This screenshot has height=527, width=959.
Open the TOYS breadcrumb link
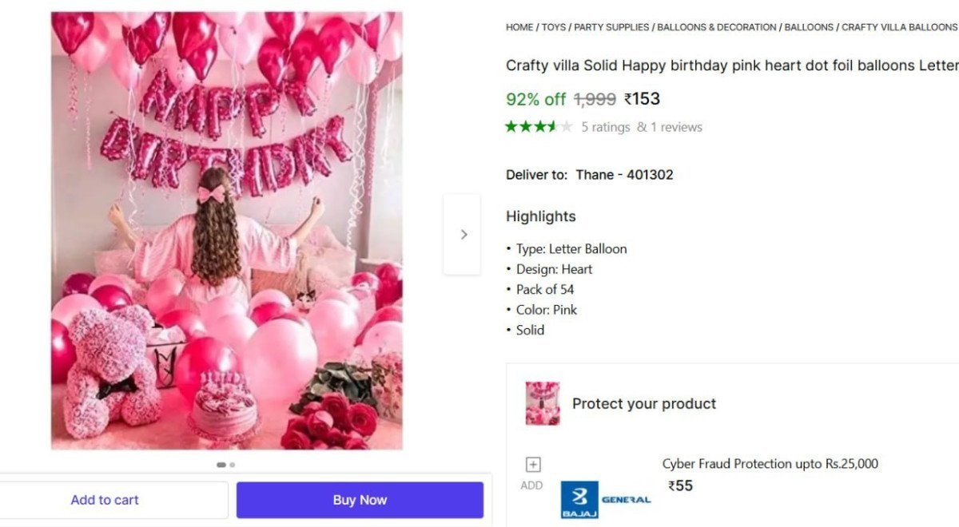(553, 26)
